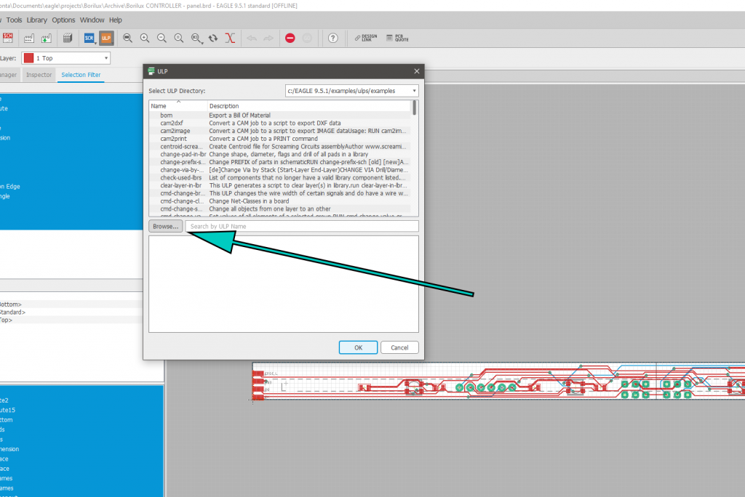
Task: Click the red layer color swatch
Action: click(28, 57)
